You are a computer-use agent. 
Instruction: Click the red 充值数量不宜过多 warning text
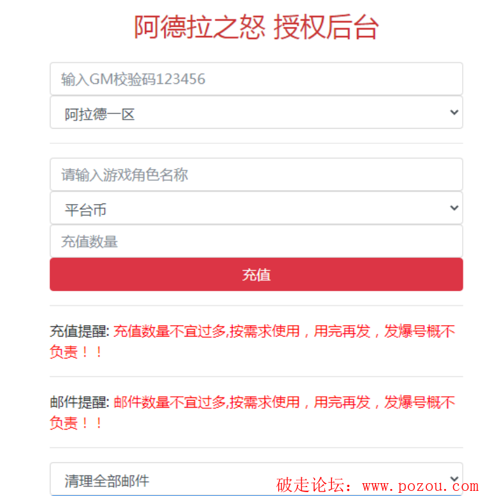tap(170, 332)
